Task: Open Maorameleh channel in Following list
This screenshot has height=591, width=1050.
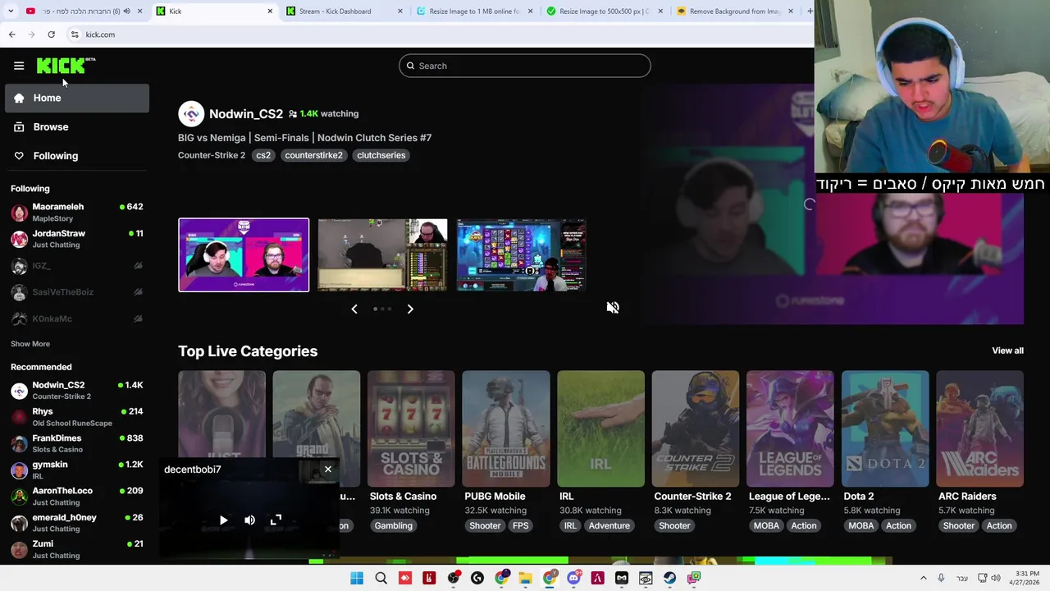Action: [x=76, y=213]
